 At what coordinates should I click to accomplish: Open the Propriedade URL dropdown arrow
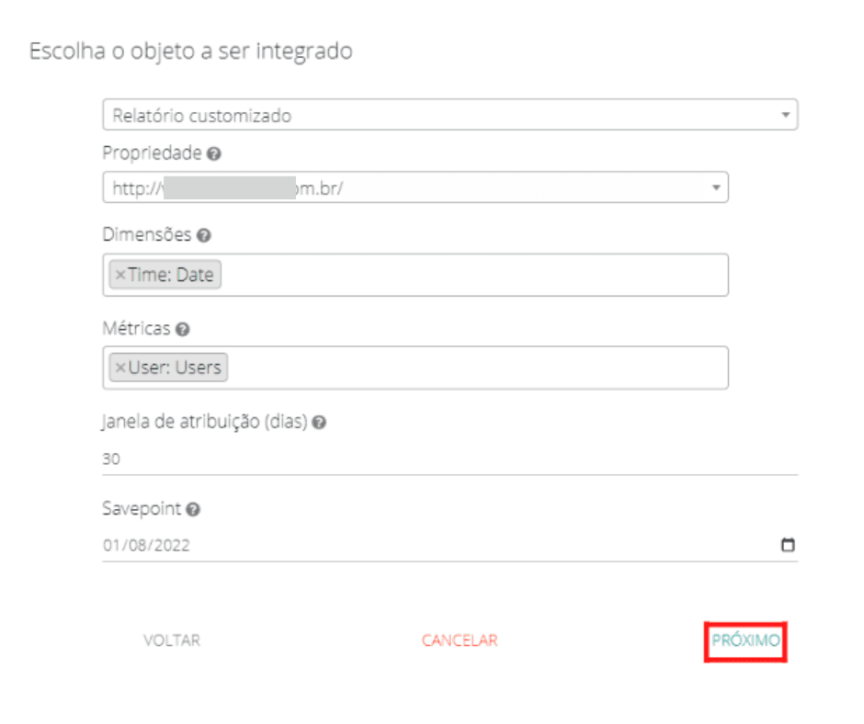715,187
